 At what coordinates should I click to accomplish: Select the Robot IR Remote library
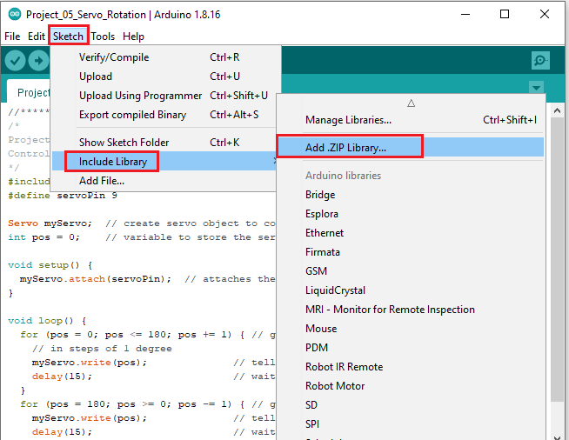411,367
